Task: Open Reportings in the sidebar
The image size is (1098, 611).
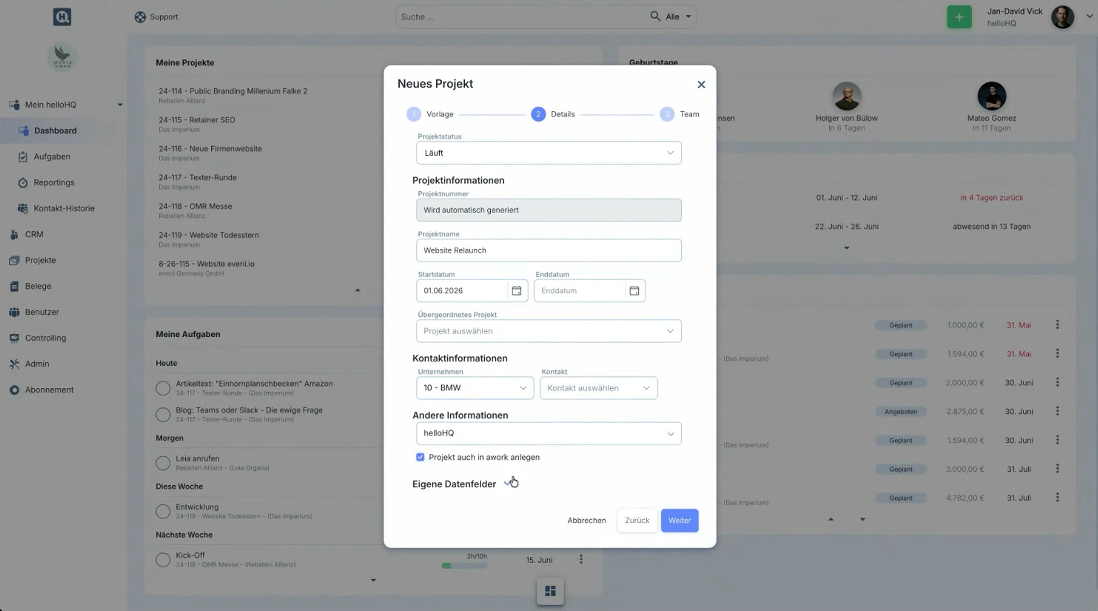Action: (x=54, y=183)
